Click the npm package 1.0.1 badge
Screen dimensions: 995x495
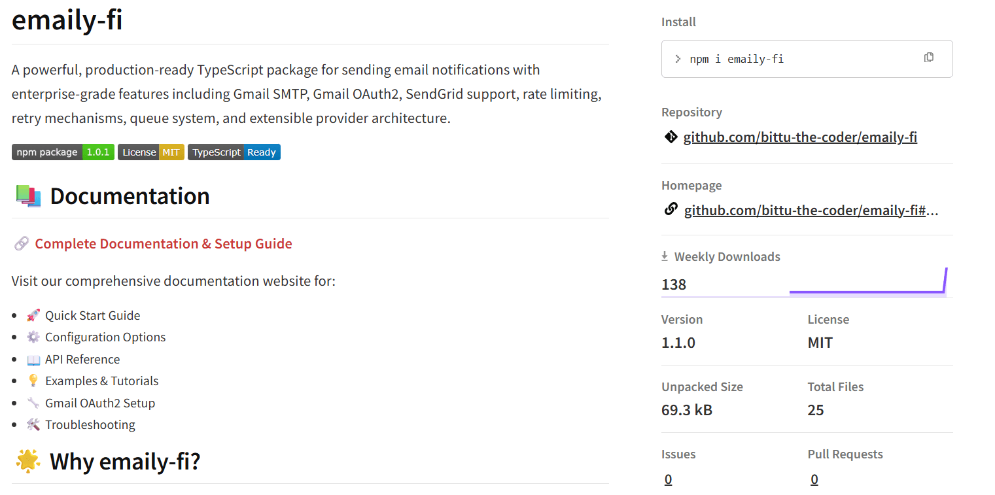pos(63,152)
